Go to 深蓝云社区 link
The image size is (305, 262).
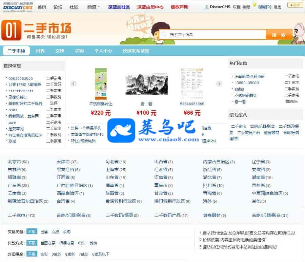[119, 7]
